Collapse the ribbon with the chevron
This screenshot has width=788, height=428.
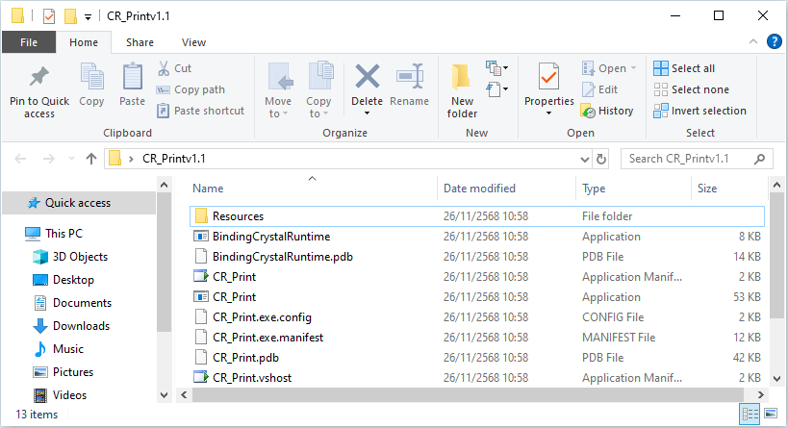pyautogui.click(x=753, y=42)
